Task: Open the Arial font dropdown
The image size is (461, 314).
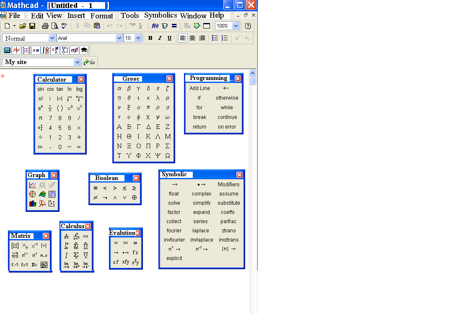Action: [x=119, y=38]
